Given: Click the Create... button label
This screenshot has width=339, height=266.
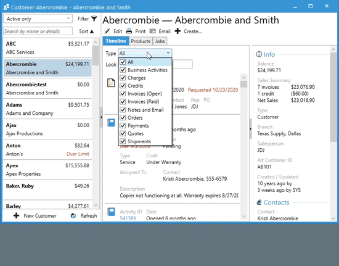Looking at the screenshot, I should click(193, 31).
